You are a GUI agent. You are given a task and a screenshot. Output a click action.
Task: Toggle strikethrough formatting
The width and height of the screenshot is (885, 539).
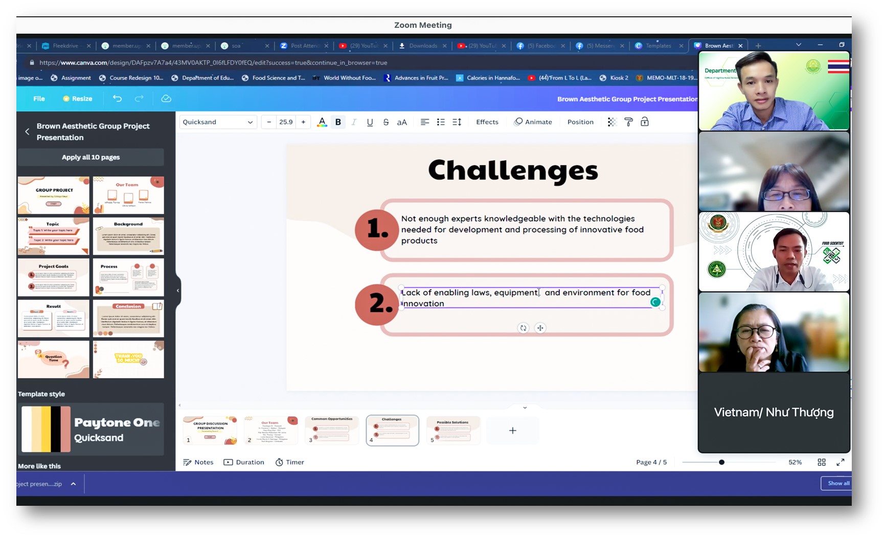point(386,122)
